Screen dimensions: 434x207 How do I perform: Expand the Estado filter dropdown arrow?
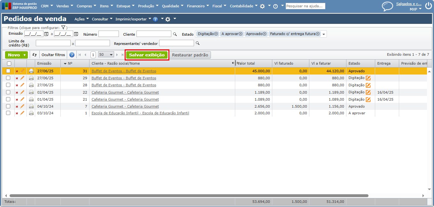(x=324, y=34)
